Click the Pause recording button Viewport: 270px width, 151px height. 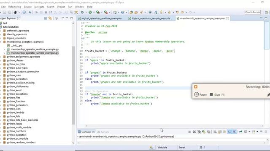[200, 94]
